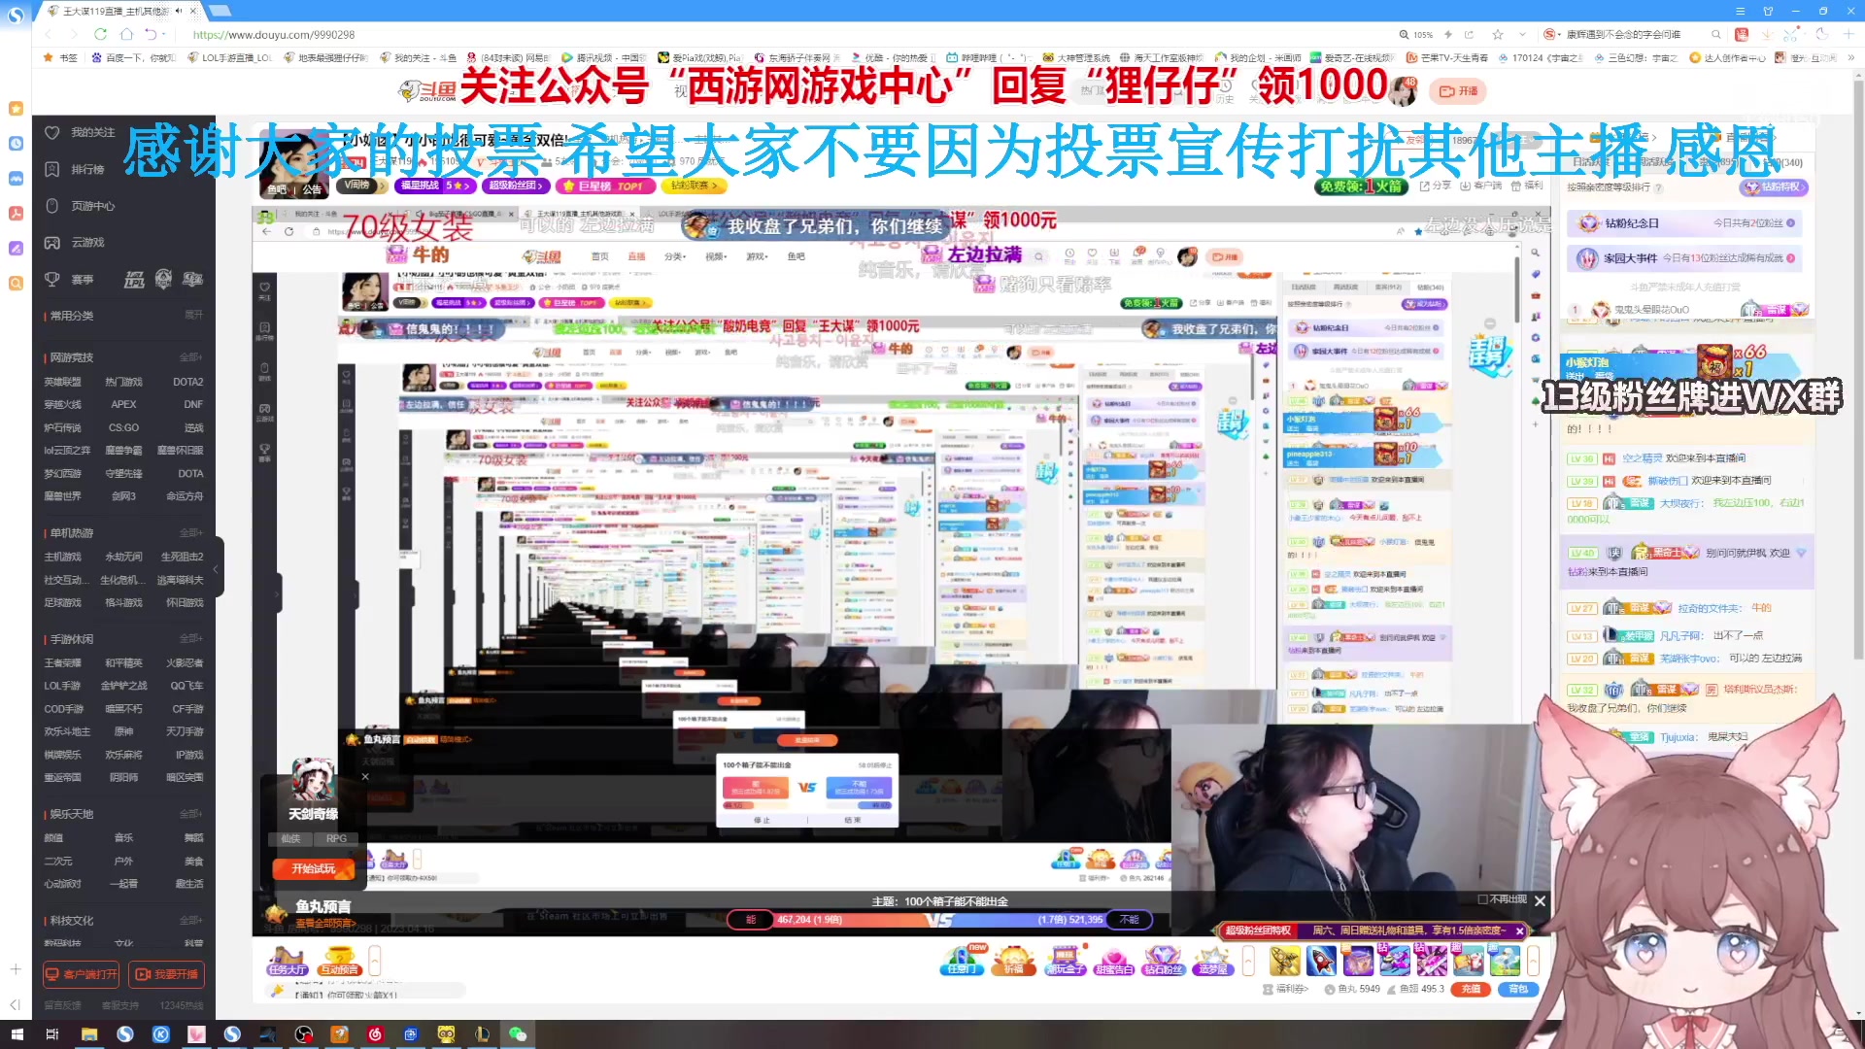
Task: Click the 充值 recharge button
Action: pyautogui.click(x=1471, y=989)
